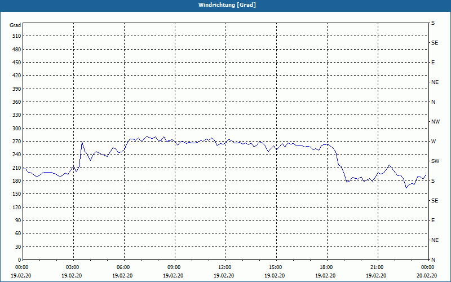This screenshot has height=282, width=451.
Task: Click the blue line's lowest dip after 21:00
Action: [x=406, y=188]
